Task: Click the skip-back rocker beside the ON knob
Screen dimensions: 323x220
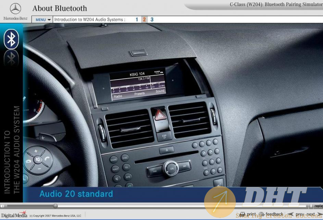Action: pyautogui.click(x=155, y=171)
